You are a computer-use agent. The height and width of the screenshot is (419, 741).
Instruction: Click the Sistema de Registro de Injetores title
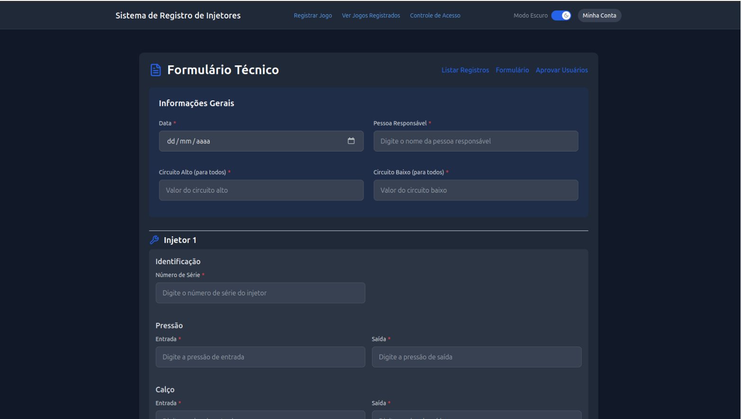click(x=178, y=16)
